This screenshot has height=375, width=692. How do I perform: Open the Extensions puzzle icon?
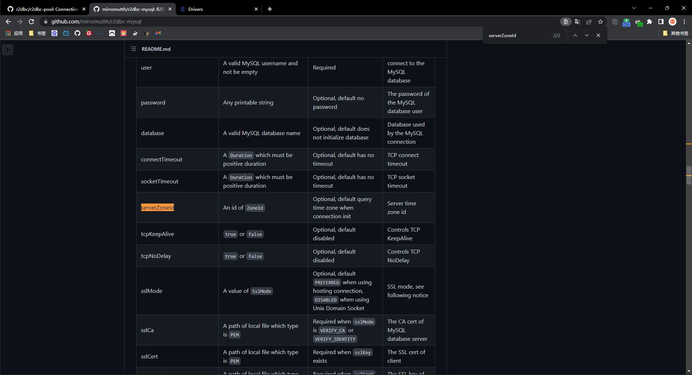[x=649, y=22]
